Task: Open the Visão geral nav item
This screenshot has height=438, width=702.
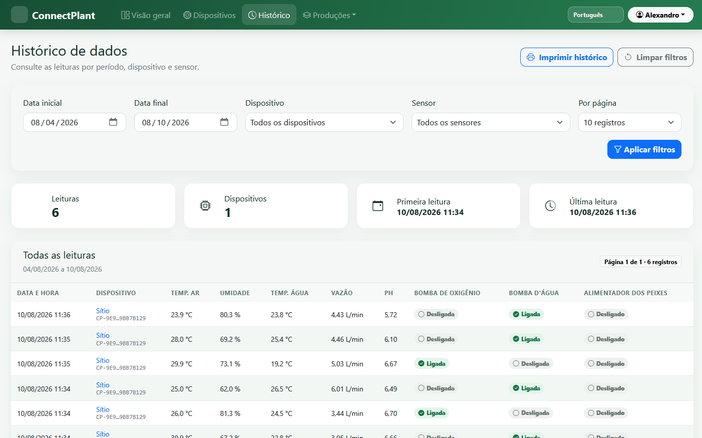Action: 146,15
